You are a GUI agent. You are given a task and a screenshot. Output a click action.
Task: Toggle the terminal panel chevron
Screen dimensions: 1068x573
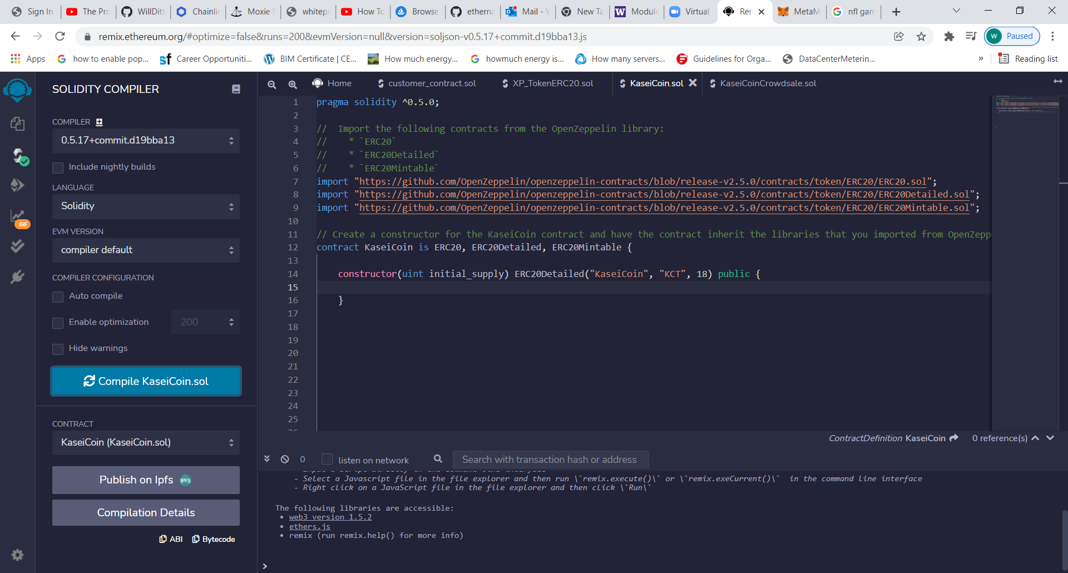(x=267, y=459)
